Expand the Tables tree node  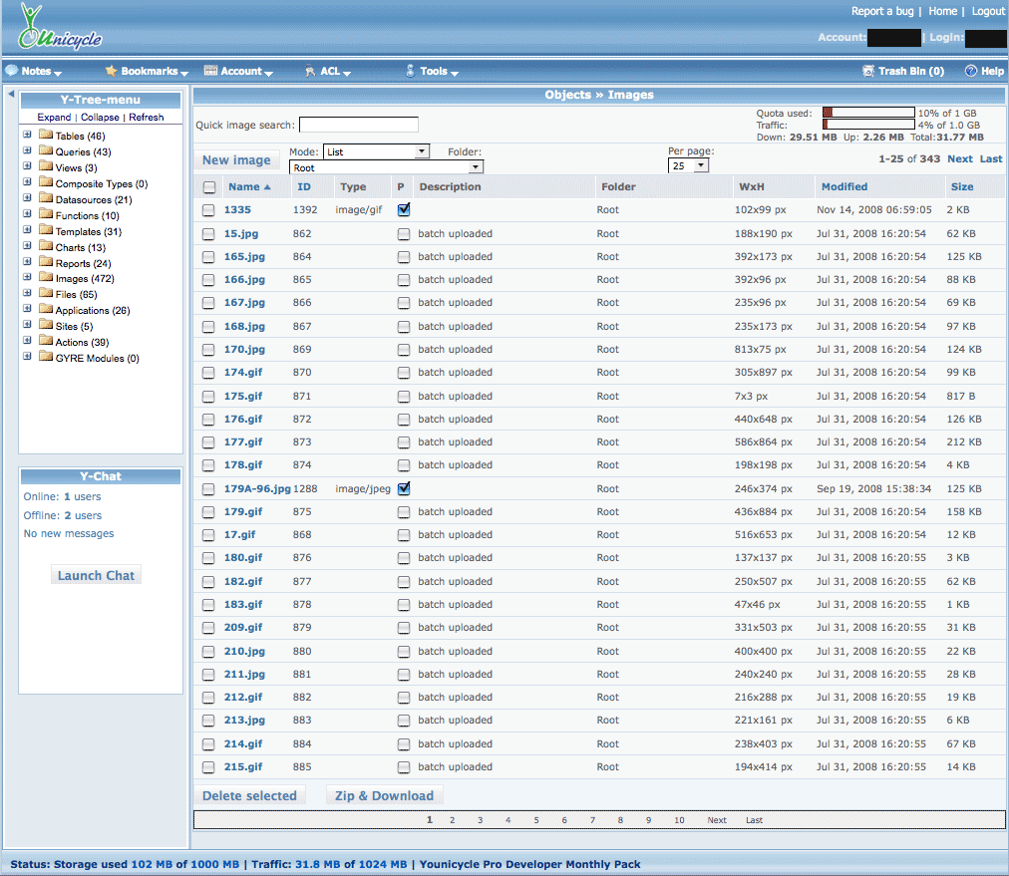pos(28,136)
